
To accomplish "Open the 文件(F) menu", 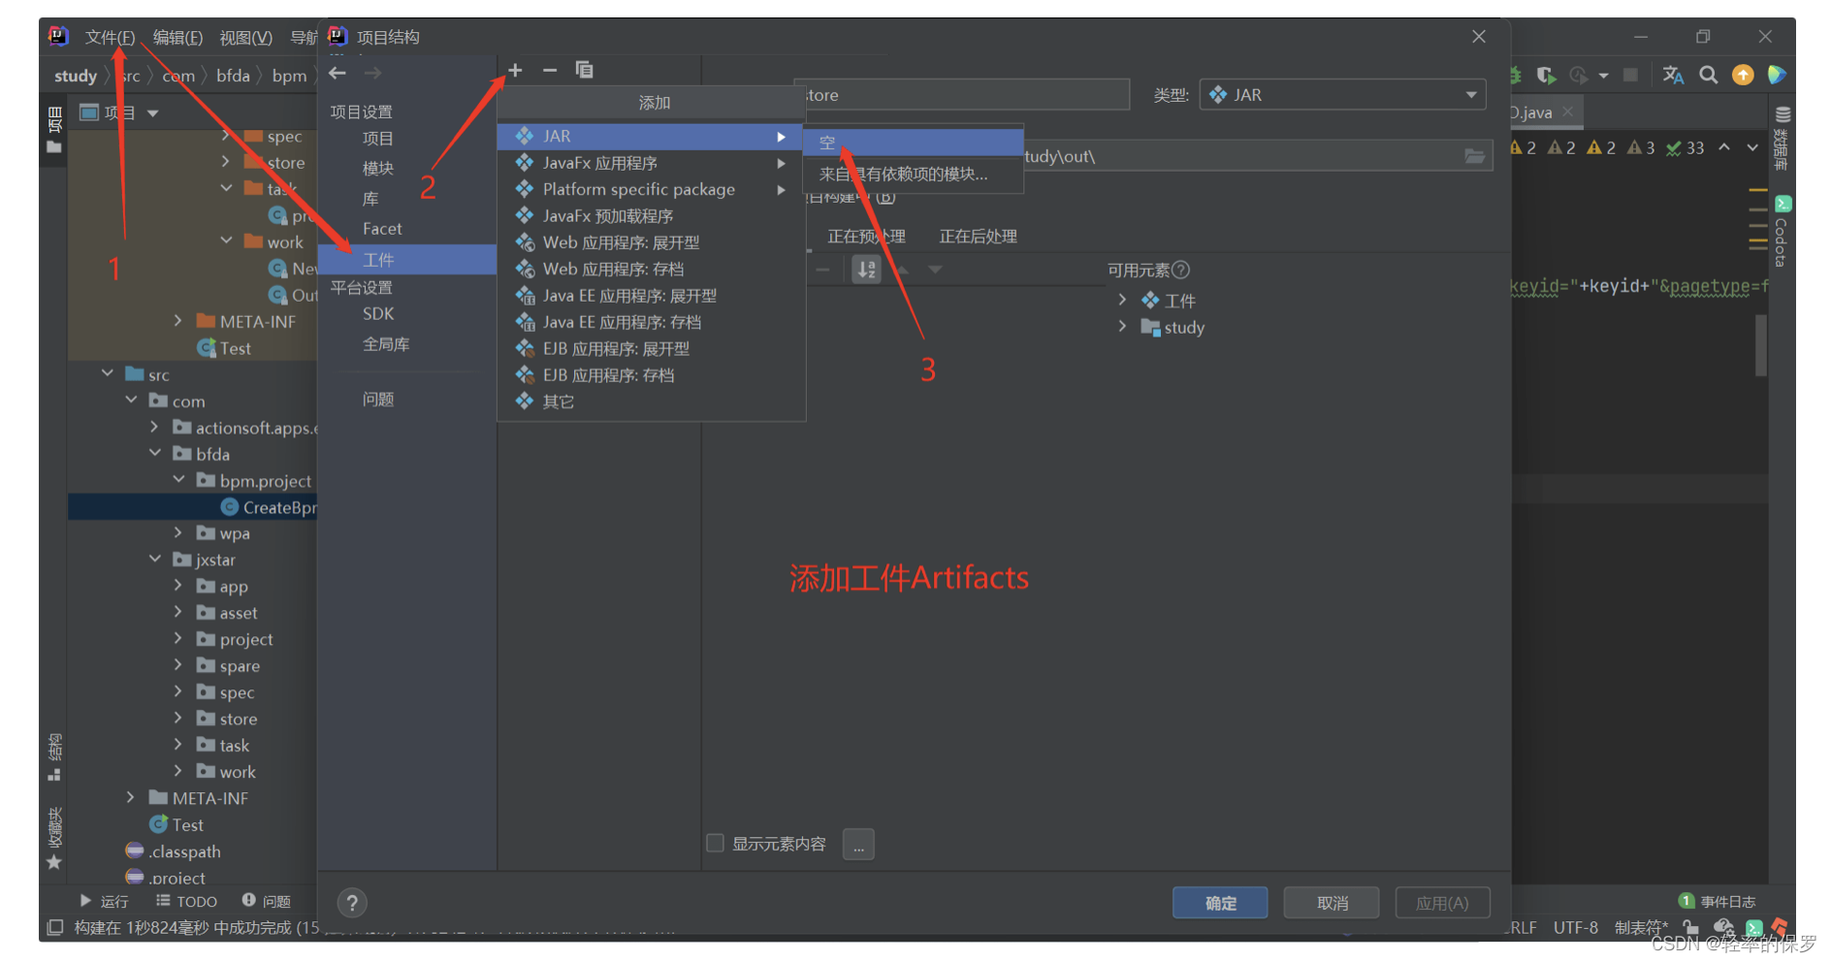I will pos(110,37).
